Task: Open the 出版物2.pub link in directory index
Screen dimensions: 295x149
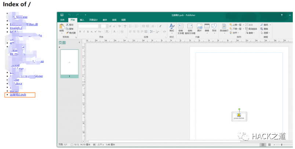Action: (18, 95)
